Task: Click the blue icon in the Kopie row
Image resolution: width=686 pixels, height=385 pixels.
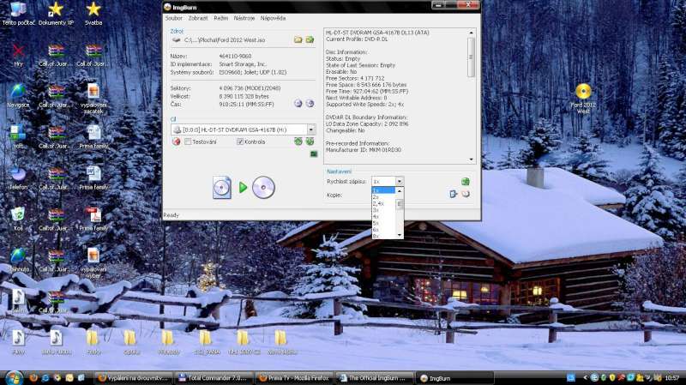Action: point(453,194)
